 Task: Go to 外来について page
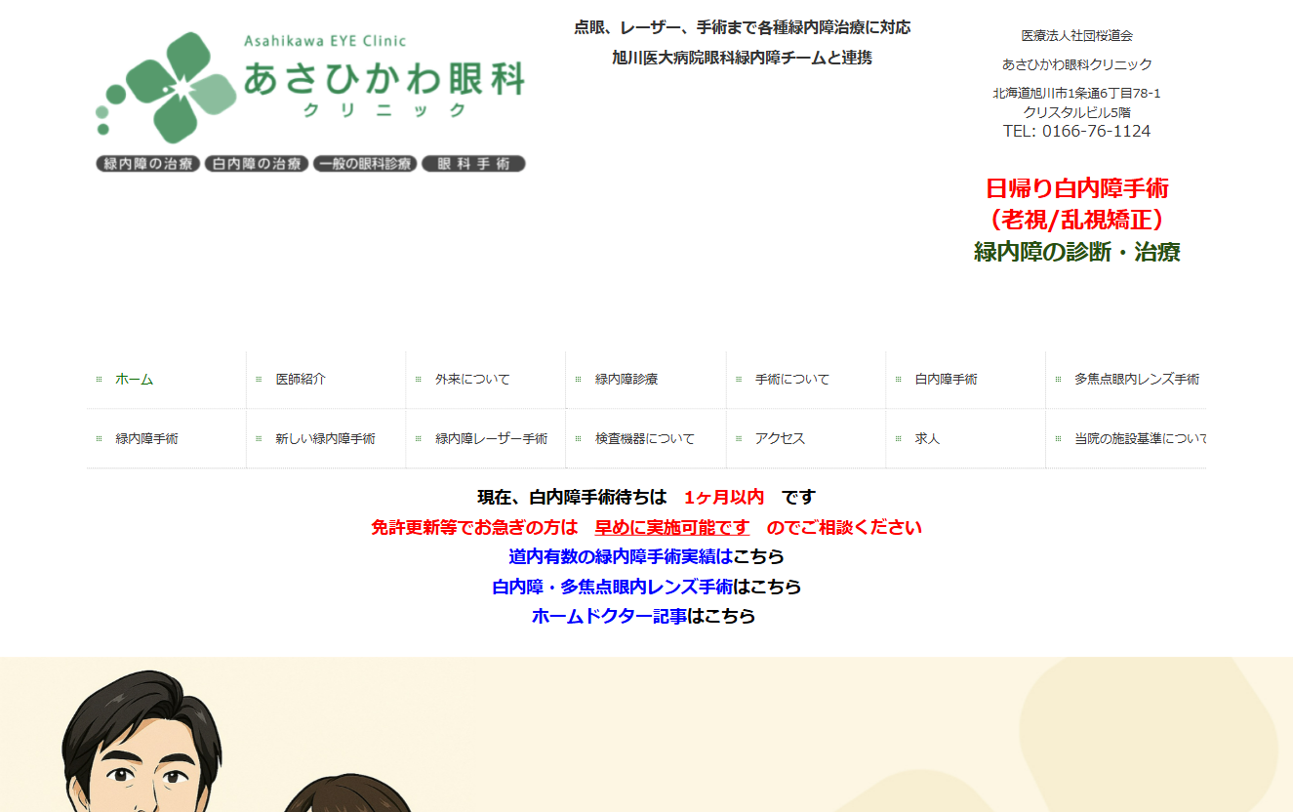pyautogui.click(x=472, y=380)
